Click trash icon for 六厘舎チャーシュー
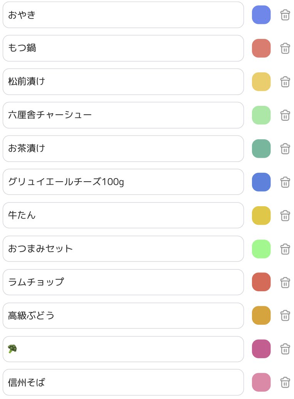Viewport: 294px width, 399px height. 285,115
